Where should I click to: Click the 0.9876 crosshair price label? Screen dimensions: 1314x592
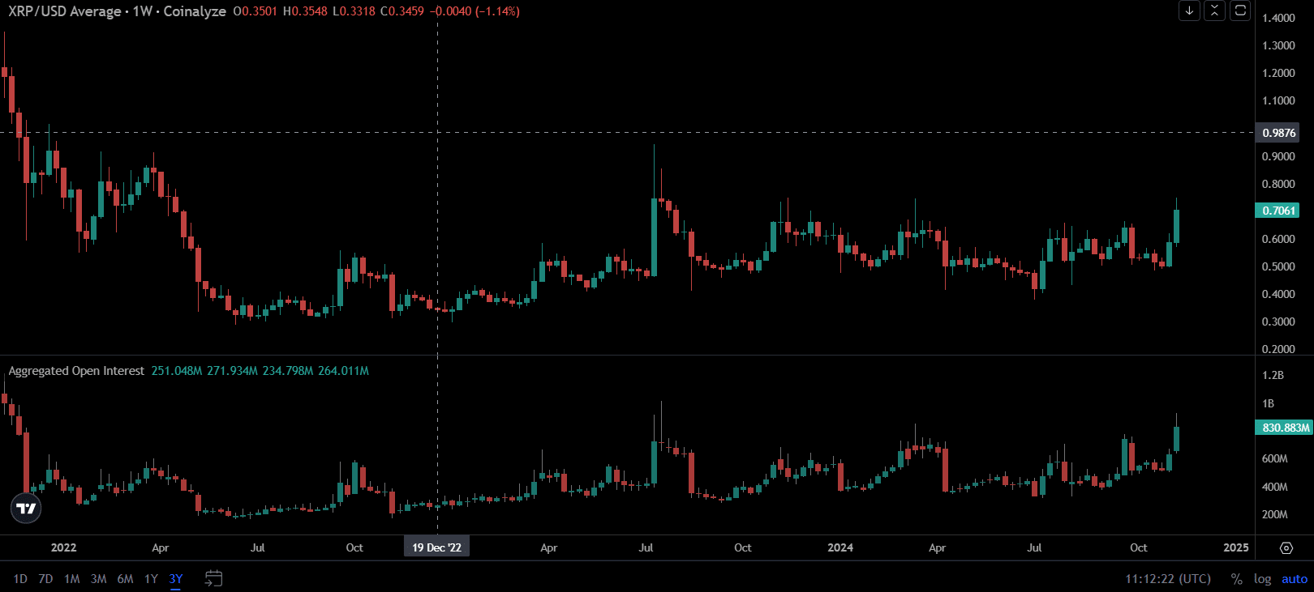pos(1278,133)
